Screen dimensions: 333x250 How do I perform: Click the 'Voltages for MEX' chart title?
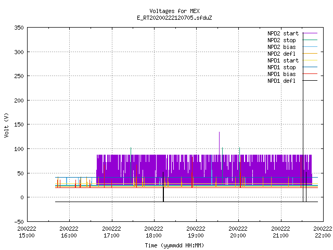[x=174, y=11]
